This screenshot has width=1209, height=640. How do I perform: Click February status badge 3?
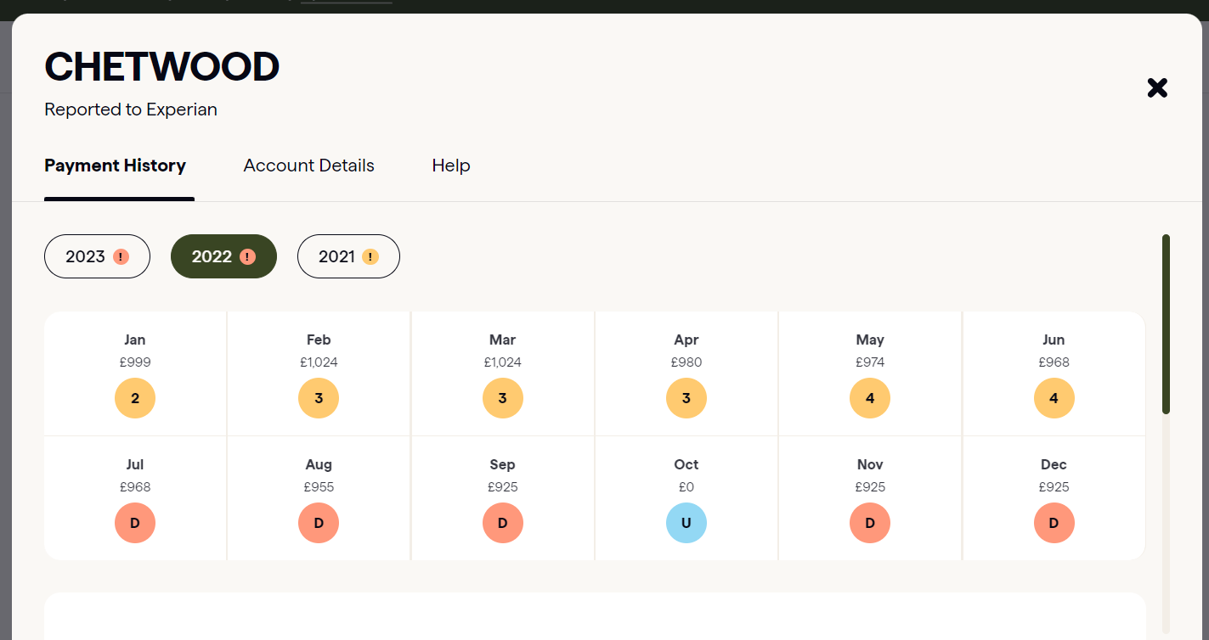tap(319, 398)
